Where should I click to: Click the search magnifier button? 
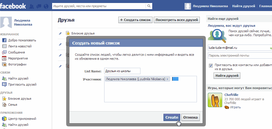click(x=149, y=6)
